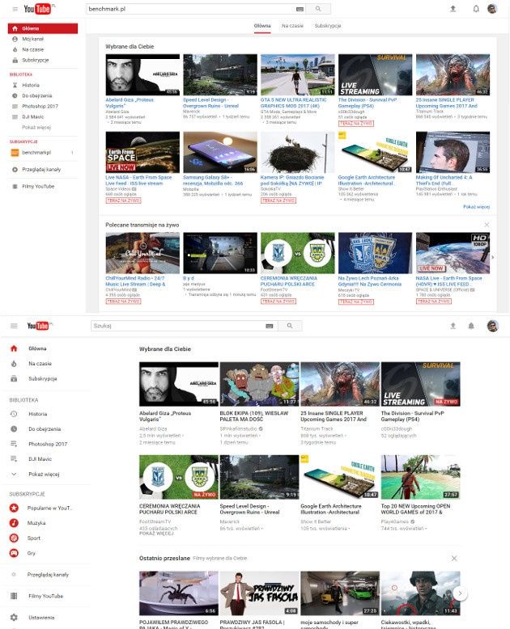Open Making Of Uncharted 4 video title
Viewport: 510px width, 629px height.
click(x=444, y=180)
